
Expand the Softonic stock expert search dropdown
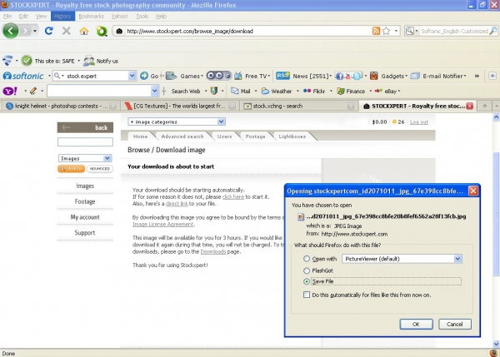pyautogui.click(x=132, y=76)
